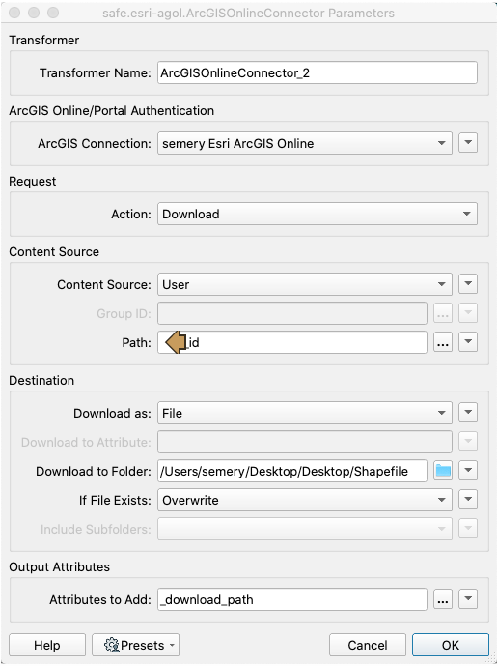This screenshot has height=666, width=498.
Task: Expand the Action dropdown showing Download
Action: coord(318,214)
